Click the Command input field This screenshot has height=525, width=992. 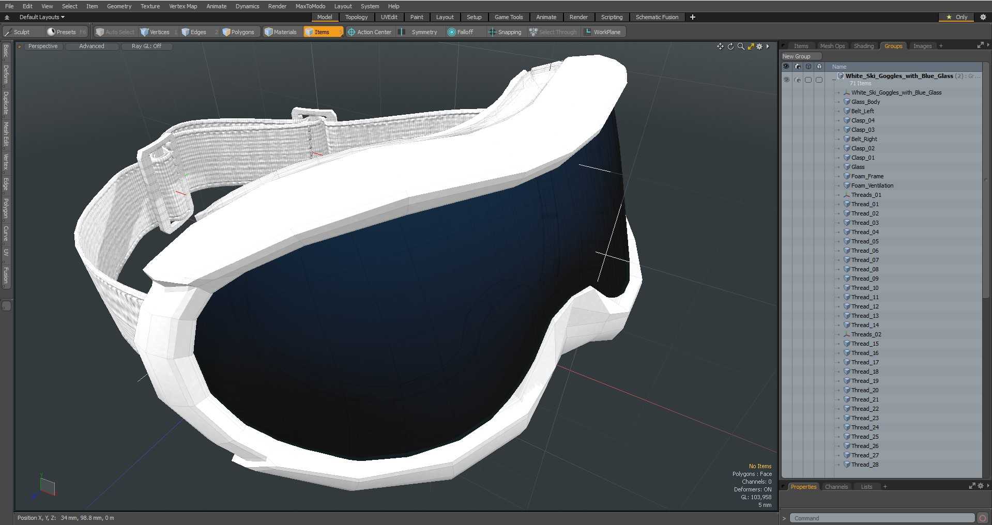[x=882, y=518]
